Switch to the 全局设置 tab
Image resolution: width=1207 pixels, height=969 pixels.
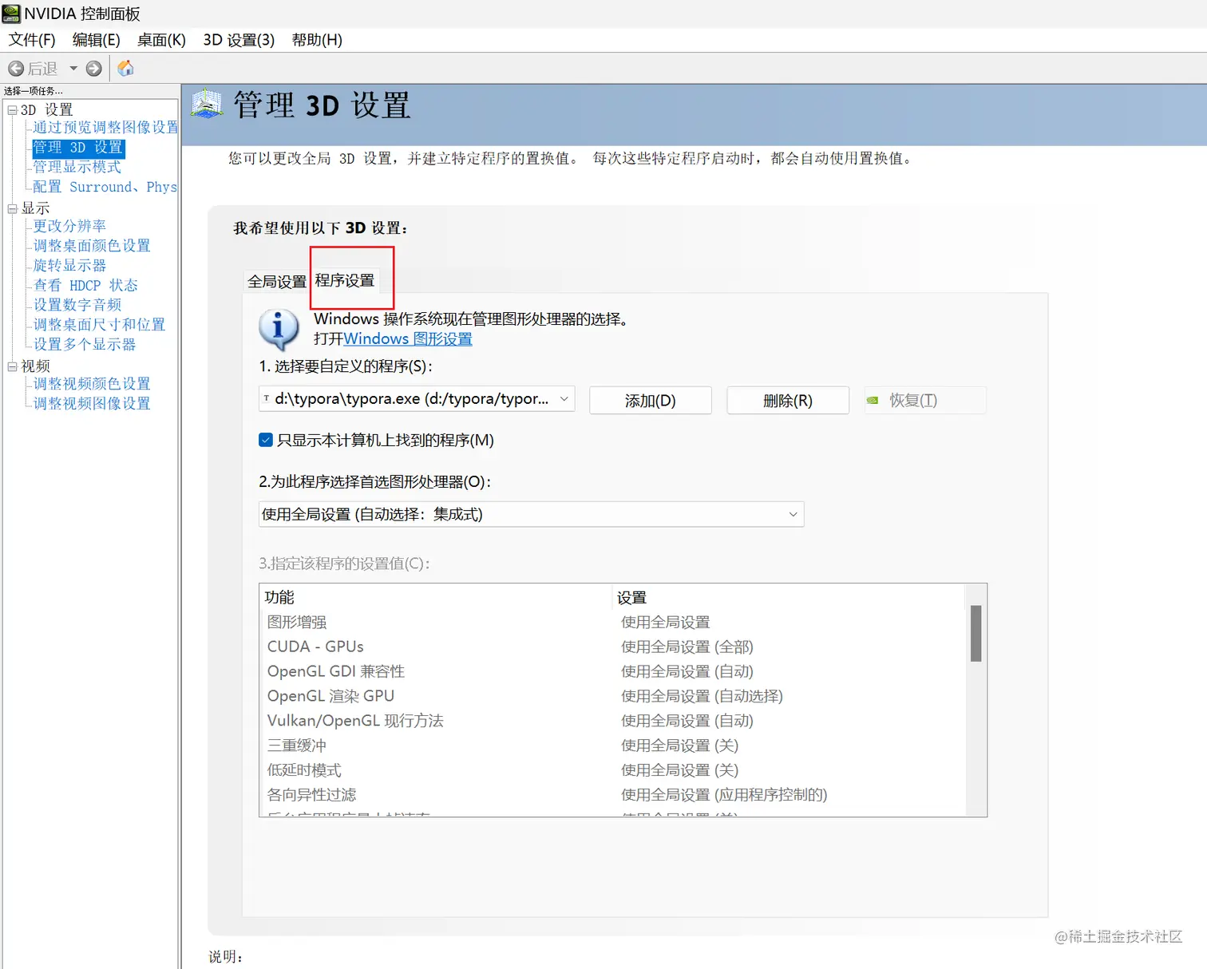pos(277,282)
